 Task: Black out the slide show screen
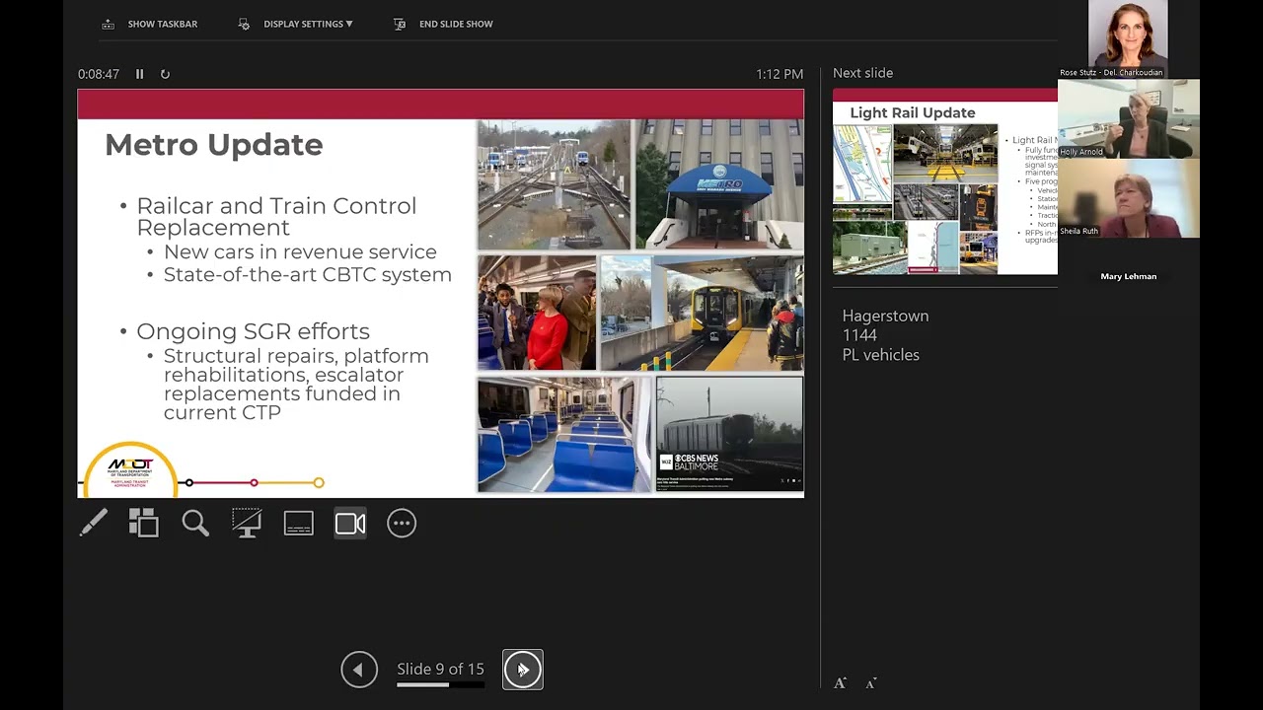(247, 523)
